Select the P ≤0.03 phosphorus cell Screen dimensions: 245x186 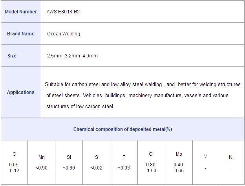coord(124,162)
